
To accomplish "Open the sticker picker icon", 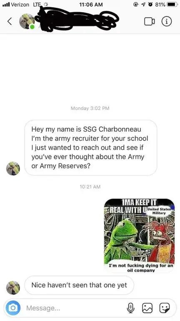I will tap(165, 308).
